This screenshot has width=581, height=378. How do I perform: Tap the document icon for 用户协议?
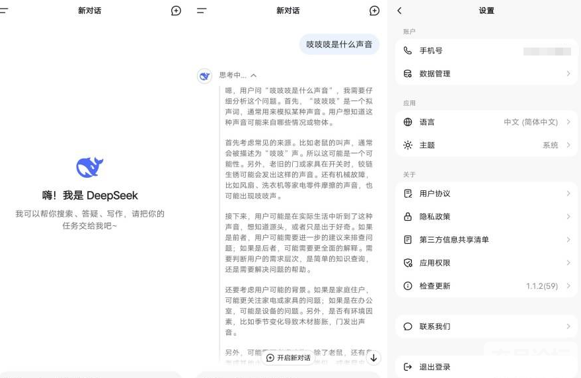click(x=408, y=194)
